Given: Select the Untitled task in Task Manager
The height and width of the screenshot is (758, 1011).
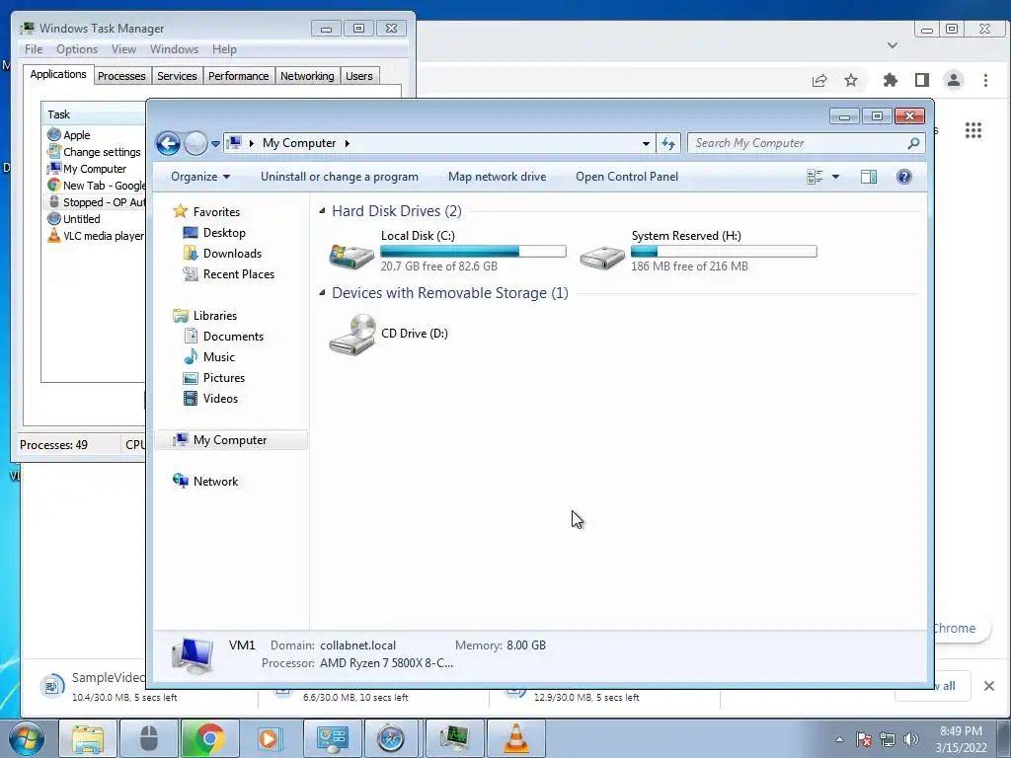Looking at the screenshot, I should coord(81,219).
